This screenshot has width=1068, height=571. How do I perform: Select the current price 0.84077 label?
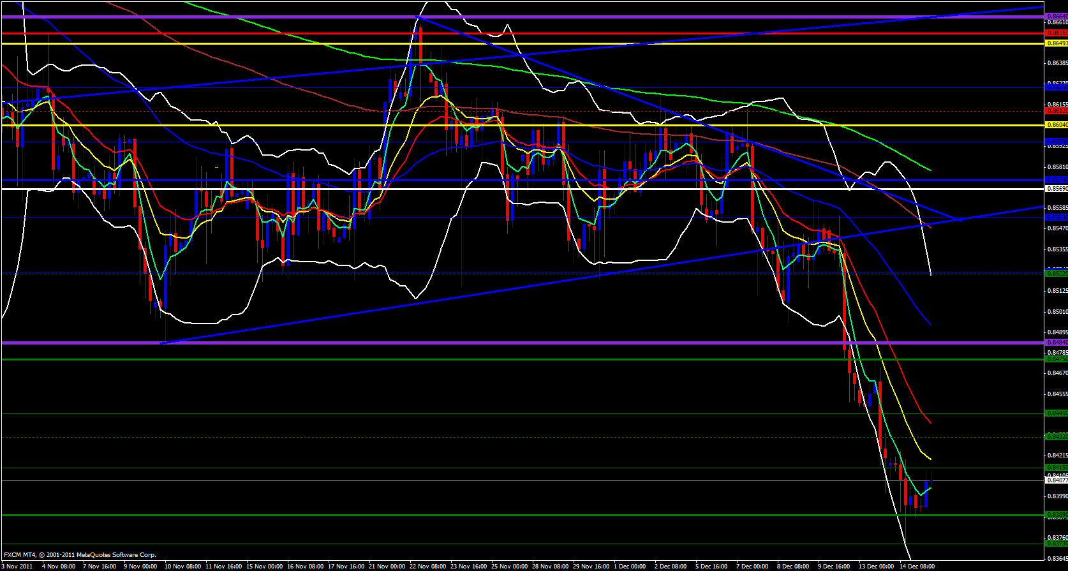(1056, 480)
